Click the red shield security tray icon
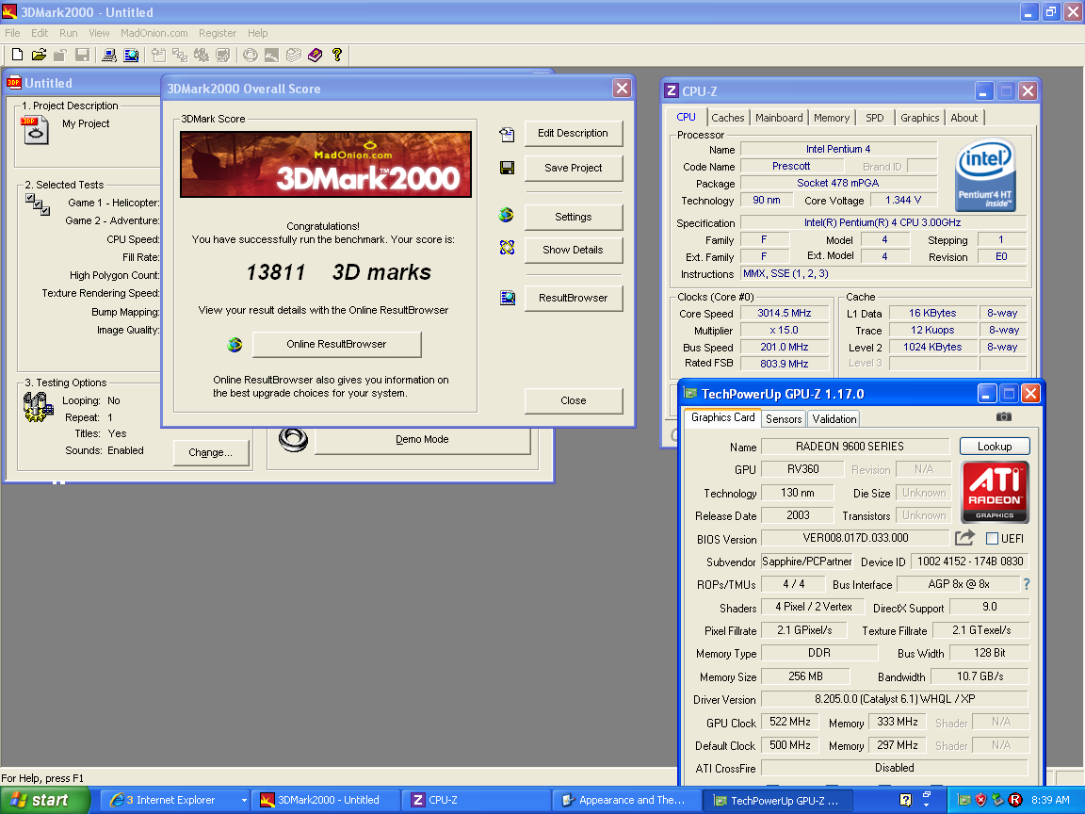The height and width of the screenshot is (814, 1085). (980, 800)
